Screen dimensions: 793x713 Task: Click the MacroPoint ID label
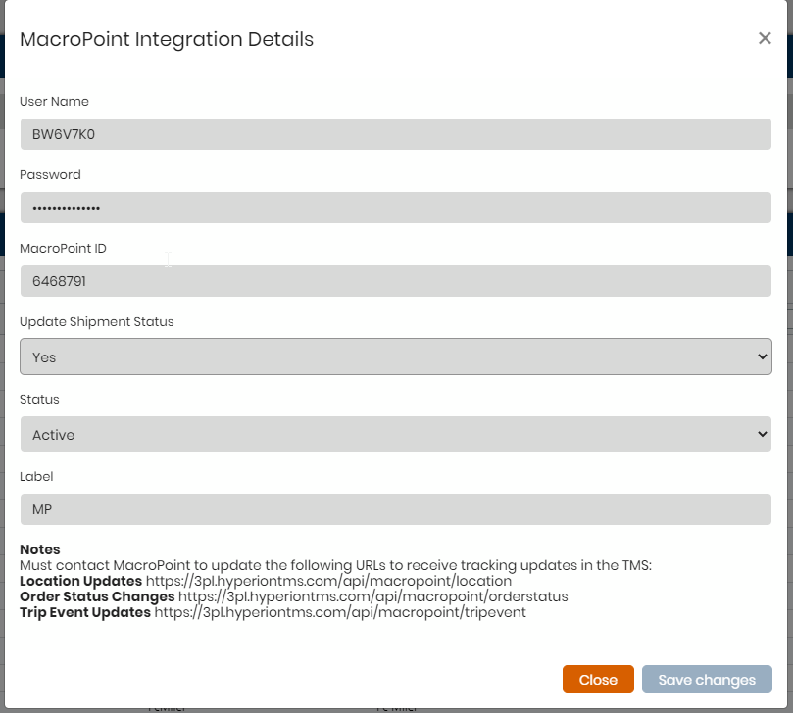[63, 248]
